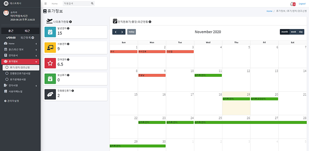The image size is (309, 151).
Task: Focus the 직원검색 search field
Action: coord(76,3)
